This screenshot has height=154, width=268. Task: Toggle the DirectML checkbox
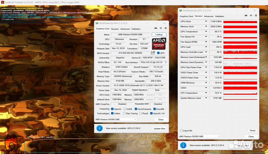tap(154, 109)
